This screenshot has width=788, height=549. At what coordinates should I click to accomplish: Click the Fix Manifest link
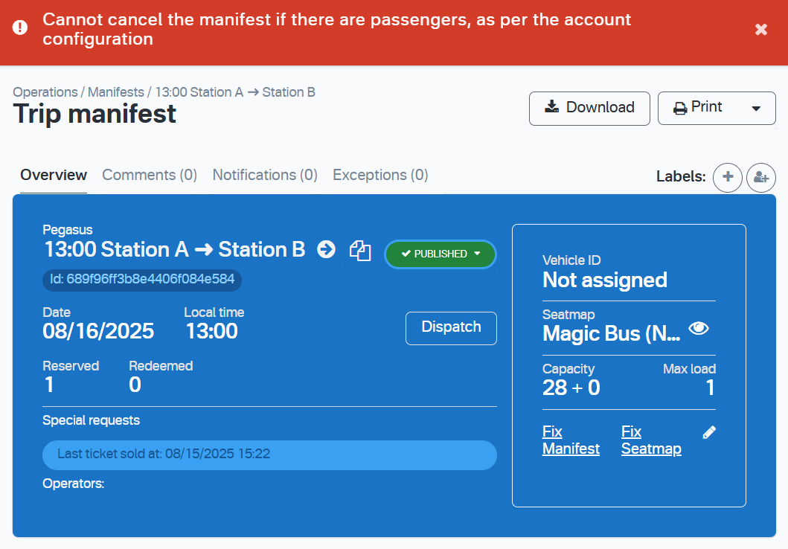pos(571,440)
